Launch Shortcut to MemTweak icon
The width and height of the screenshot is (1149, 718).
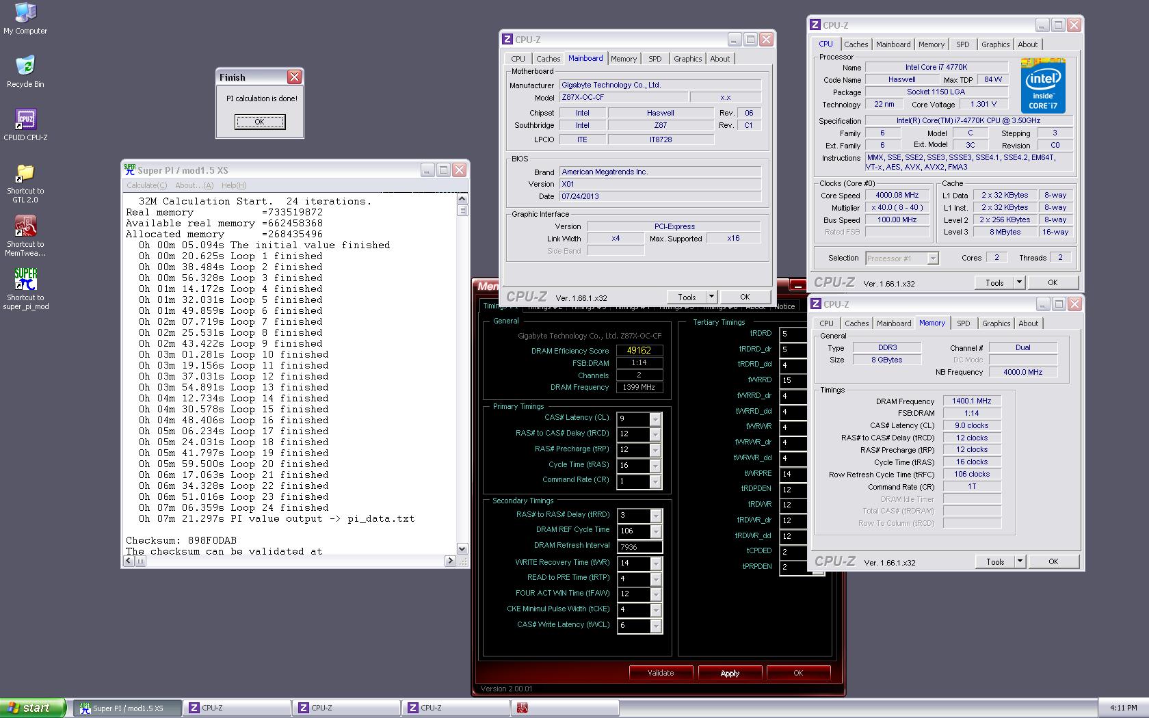25,237
